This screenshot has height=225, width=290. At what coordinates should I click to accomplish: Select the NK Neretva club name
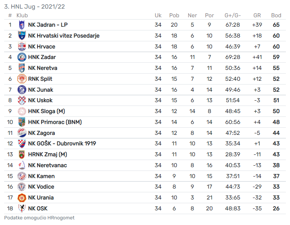click(42, 68)
